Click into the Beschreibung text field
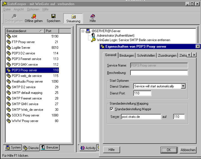 (x=159, y=73)
